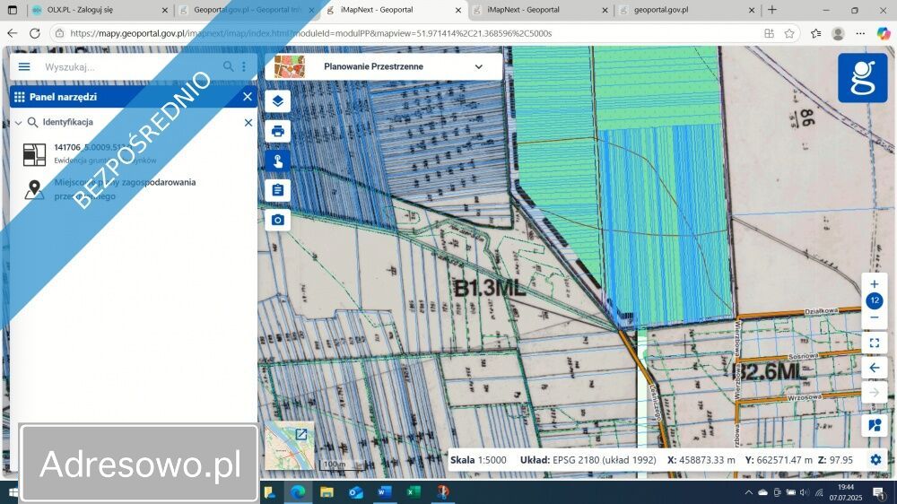The image size is (897, 504).
Task: Open search options three-dot menu
Action: (x=243, y=66)
